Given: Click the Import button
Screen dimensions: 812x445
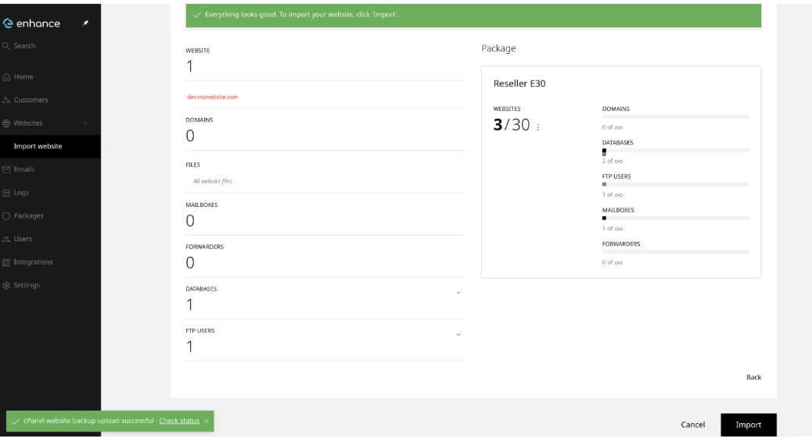Looking at the screenshot, I should coord(749,425).
